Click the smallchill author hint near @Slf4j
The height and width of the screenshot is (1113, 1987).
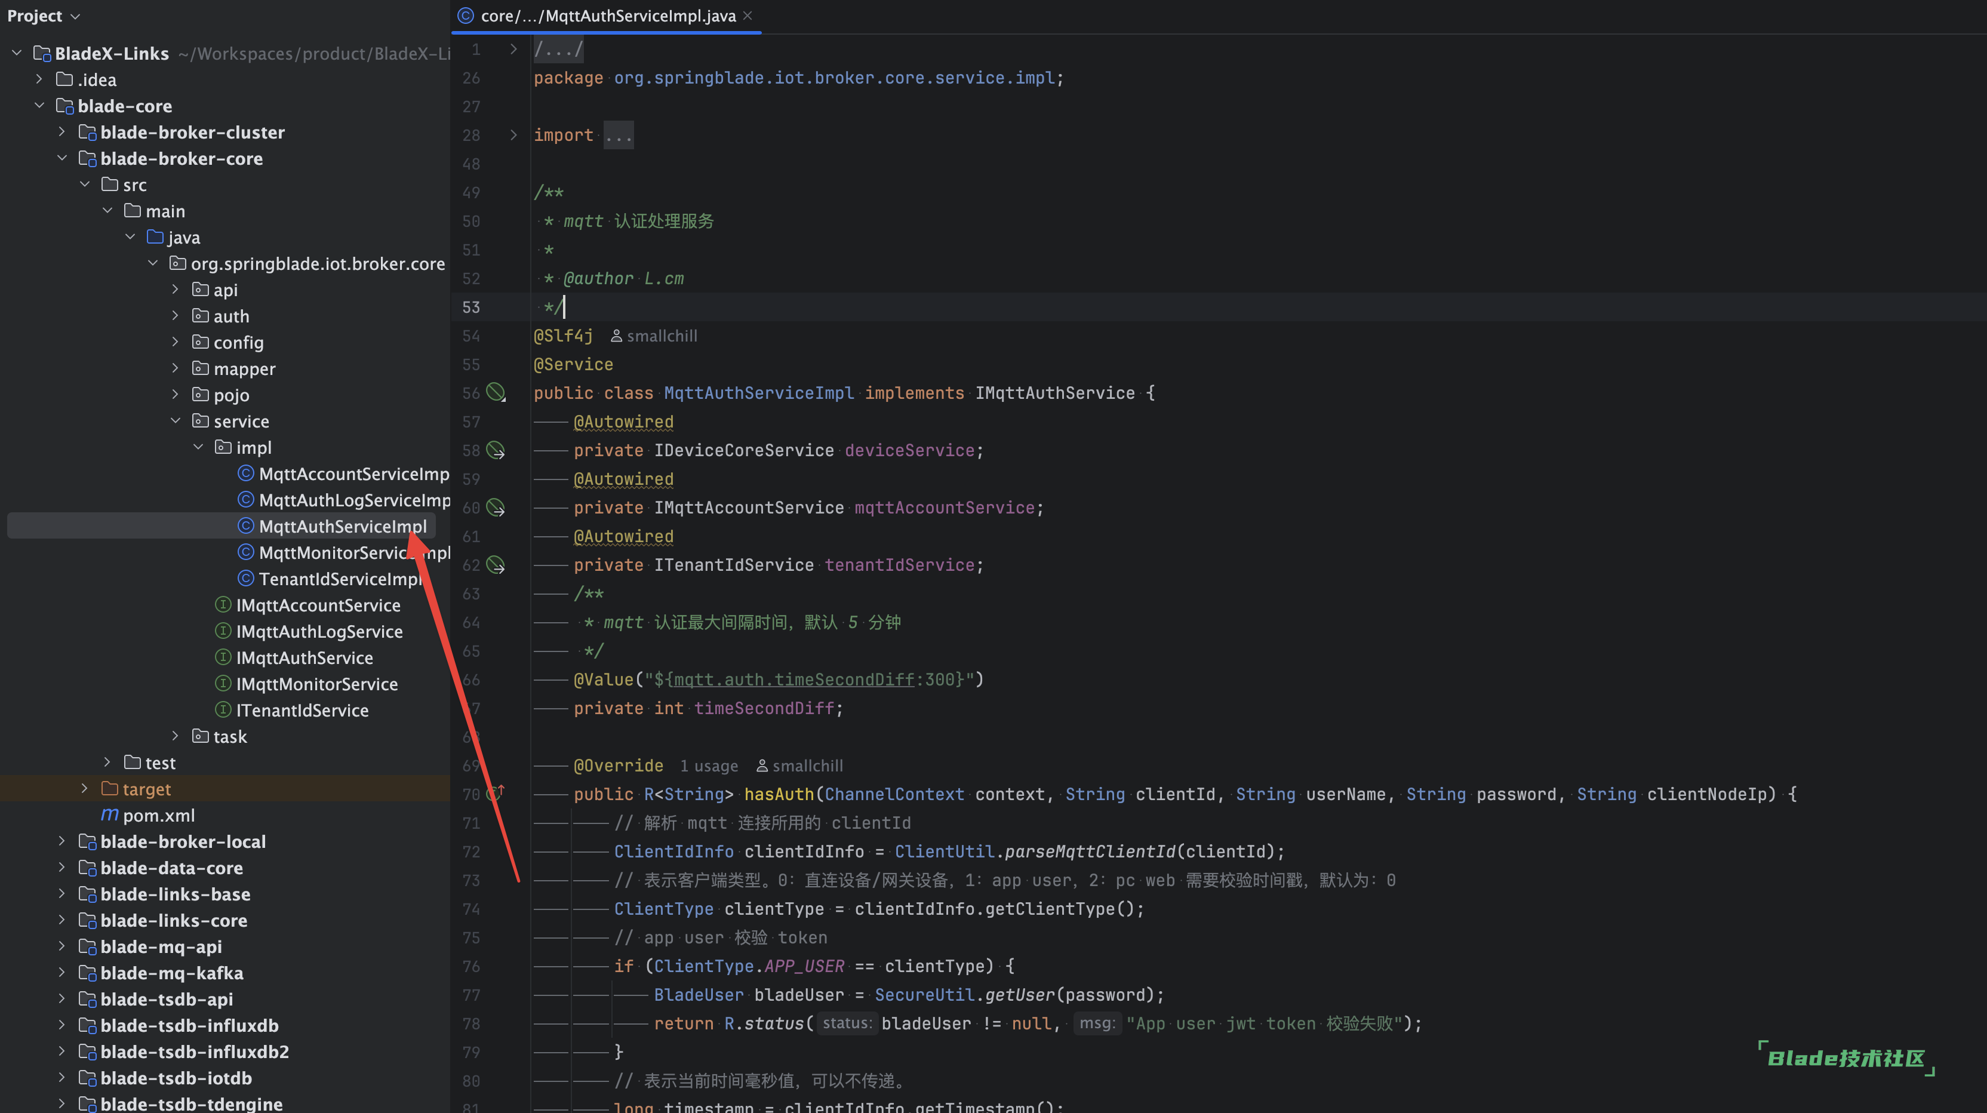click(x=654, y=336)
